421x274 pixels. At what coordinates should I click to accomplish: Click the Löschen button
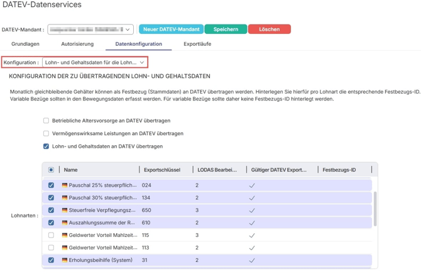click(270, 29)
